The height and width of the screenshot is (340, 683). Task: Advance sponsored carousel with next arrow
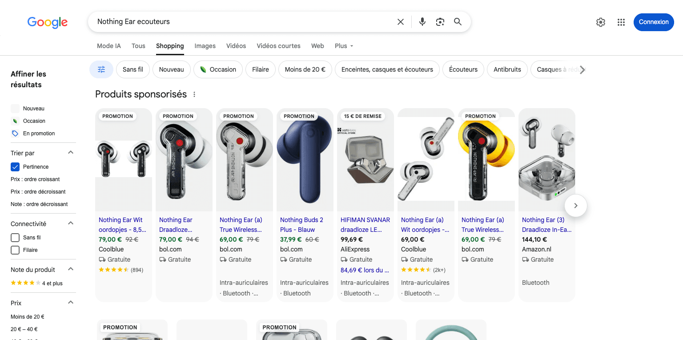pyautogui.click(x=576, y=206)
